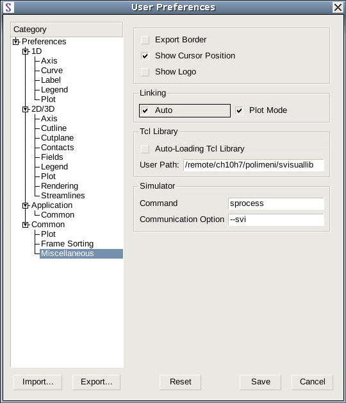Select Axis under 2D/3D
This screenshot has width=346, height=403.
point(49,119)
